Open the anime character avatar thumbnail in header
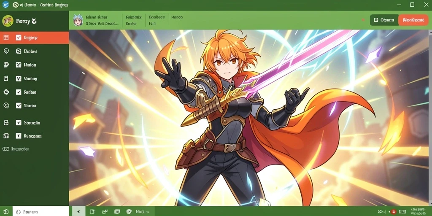 coord(78,20)
